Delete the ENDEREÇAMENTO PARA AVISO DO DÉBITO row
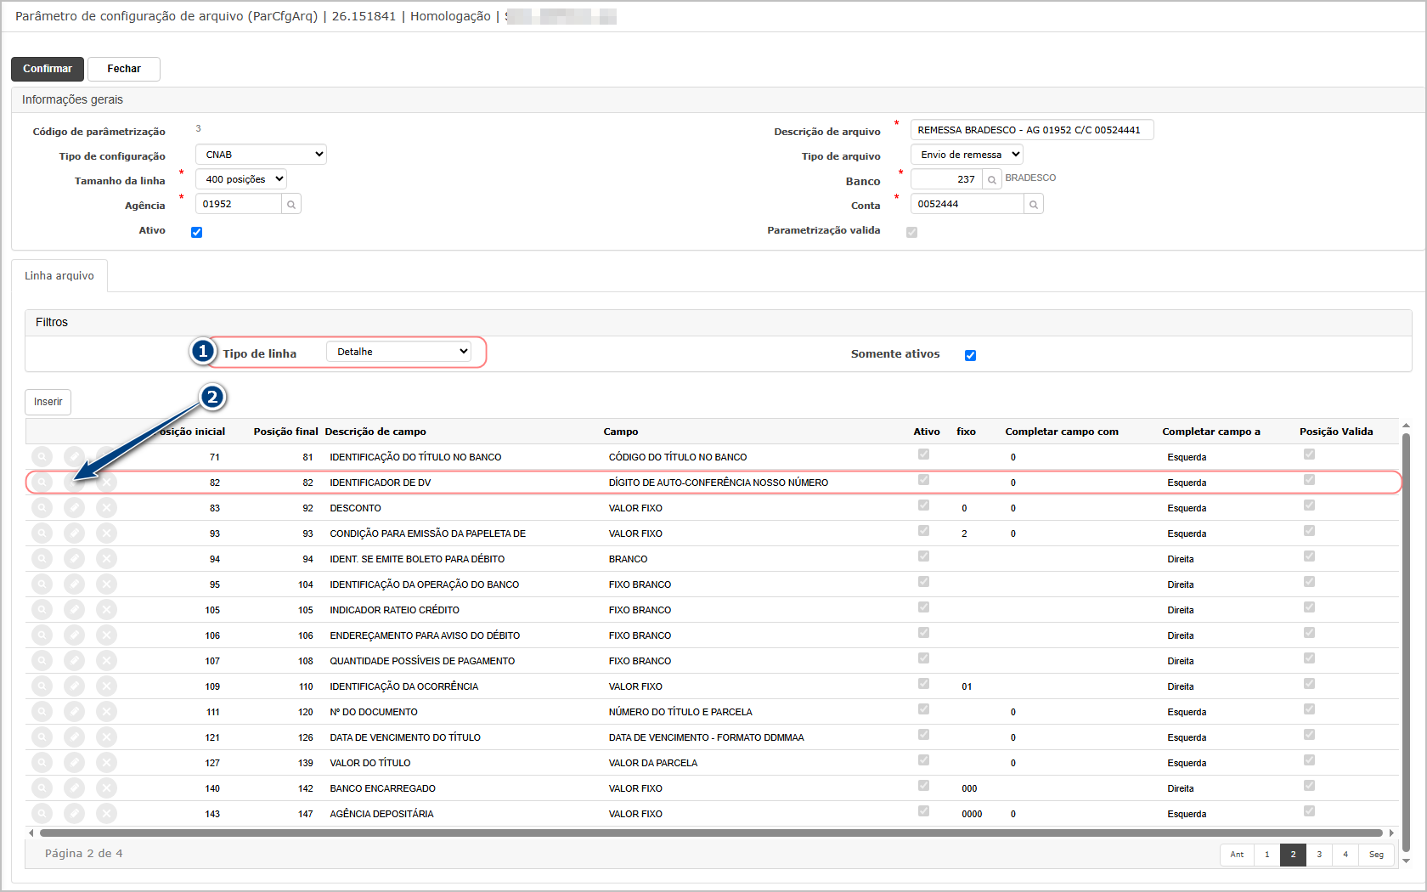Screen dimensions: 1427x892 point(106,635)
